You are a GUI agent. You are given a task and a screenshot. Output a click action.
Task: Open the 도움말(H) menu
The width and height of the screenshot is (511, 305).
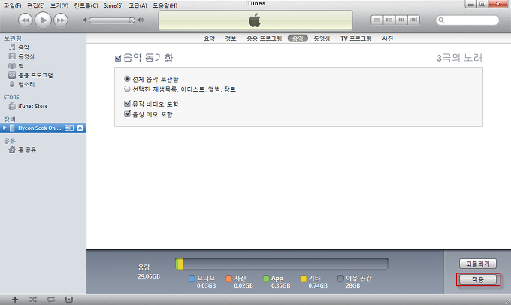coord(165,5)
